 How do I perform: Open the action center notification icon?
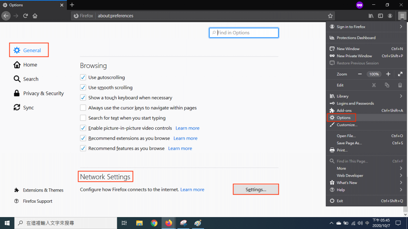[x=398, y=223]
